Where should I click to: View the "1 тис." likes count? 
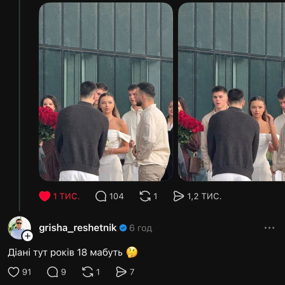pos(66,196)
